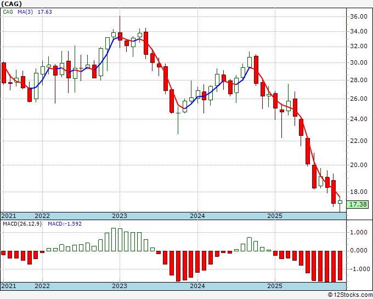Click the 24.00 price axis label
The height and width of the screenshot is (299, 373).
pos(359,119)
